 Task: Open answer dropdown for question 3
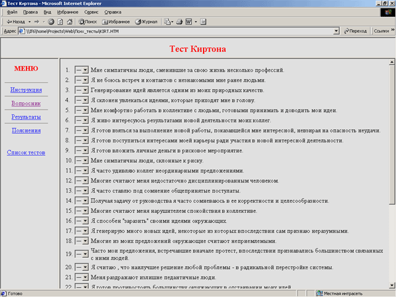81,90
